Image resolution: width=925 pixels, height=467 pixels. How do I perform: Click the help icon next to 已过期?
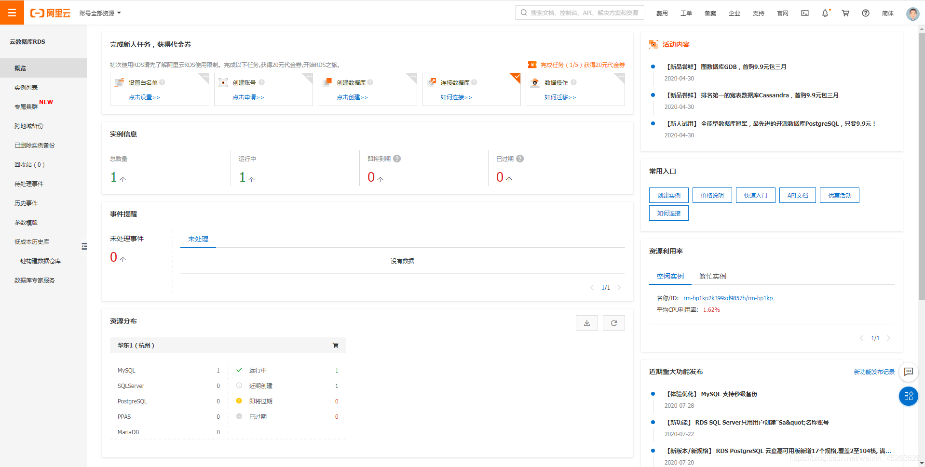[x=520, y=159]
